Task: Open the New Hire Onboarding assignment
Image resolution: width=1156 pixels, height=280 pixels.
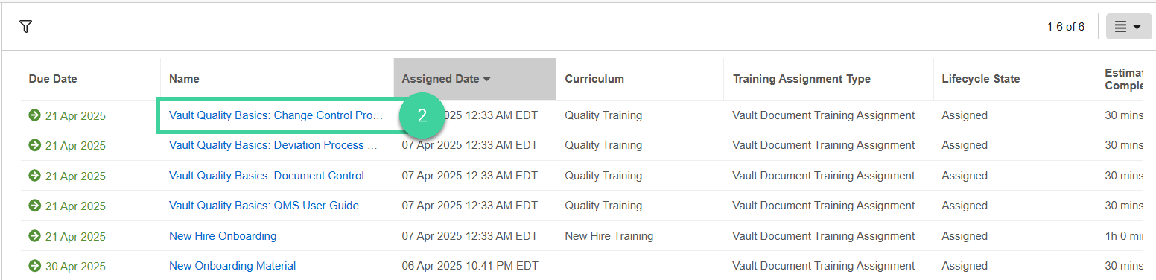Action: pos(223,236)
